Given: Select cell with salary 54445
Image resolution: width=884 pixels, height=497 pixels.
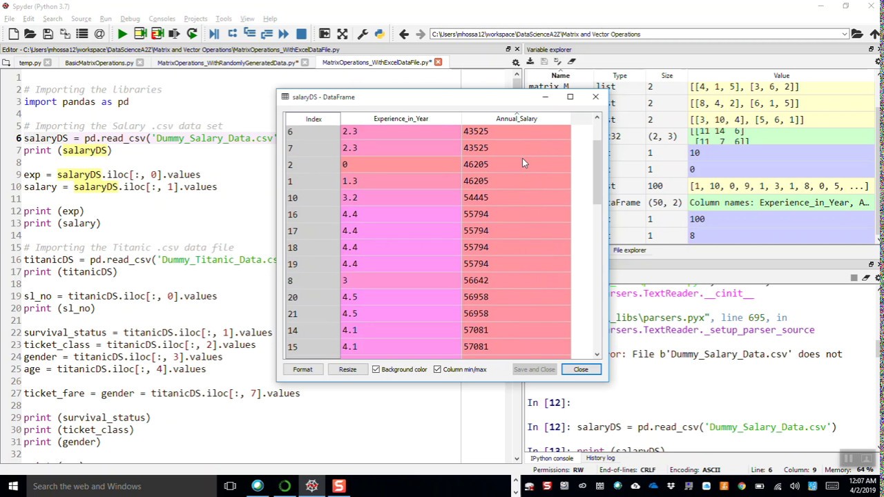Looking at the screenshot, I should [517, 197].
